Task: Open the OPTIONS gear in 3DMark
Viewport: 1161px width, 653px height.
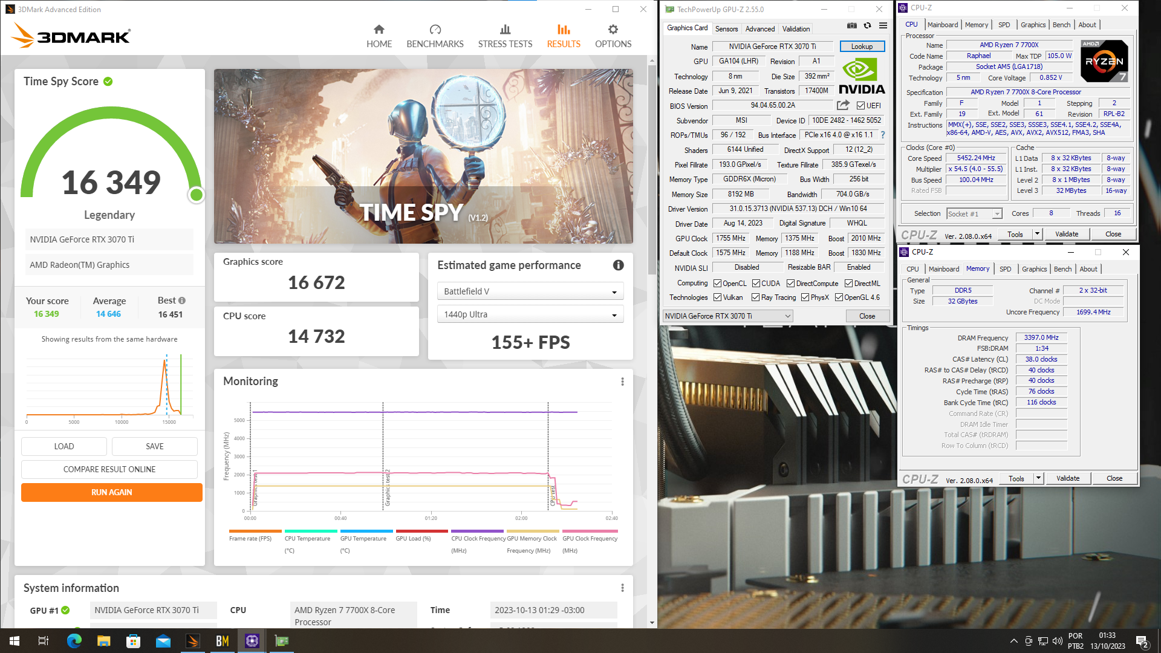Action: tap(613, 36)
